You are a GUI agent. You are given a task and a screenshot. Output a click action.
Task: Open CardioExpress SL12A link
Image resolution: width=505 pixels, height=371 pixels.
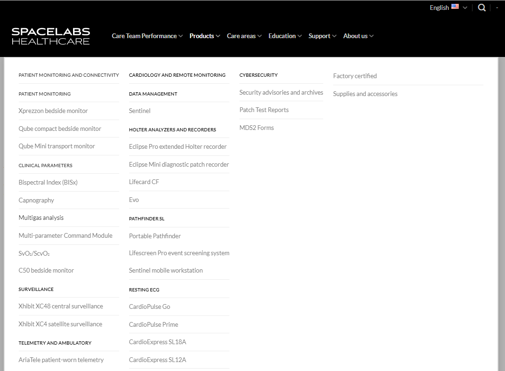(157, 360)
